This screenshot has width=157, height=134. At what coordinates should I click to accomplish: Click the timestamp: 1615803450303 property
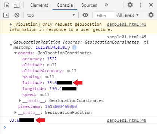click(x=47, y=106)
